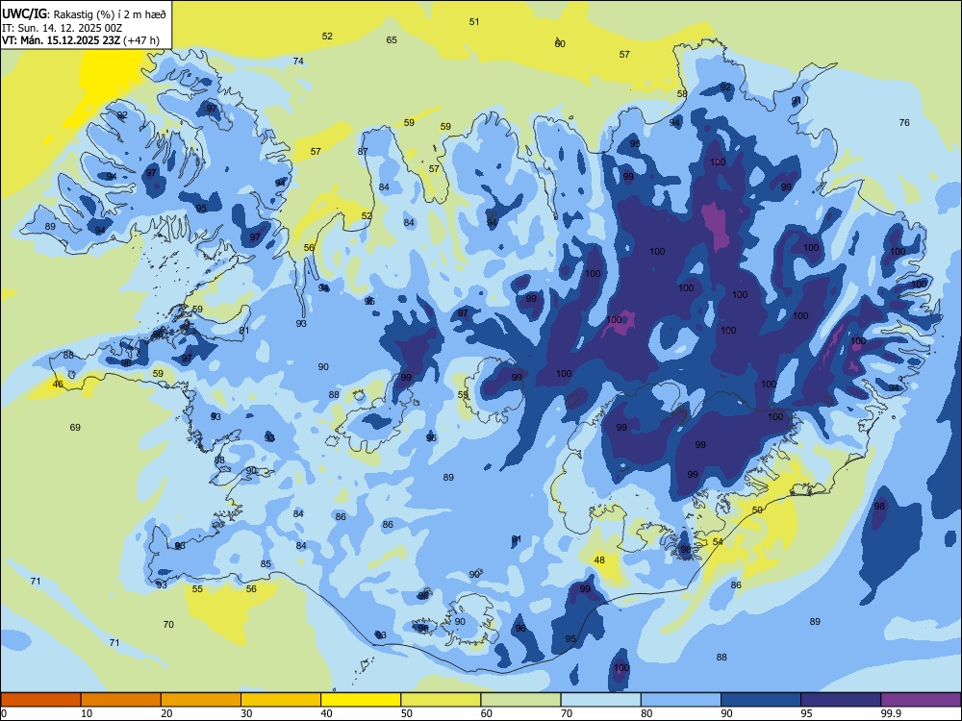Click the humidity value '50' near the southeast coast
962x721 pixels.
757,510
